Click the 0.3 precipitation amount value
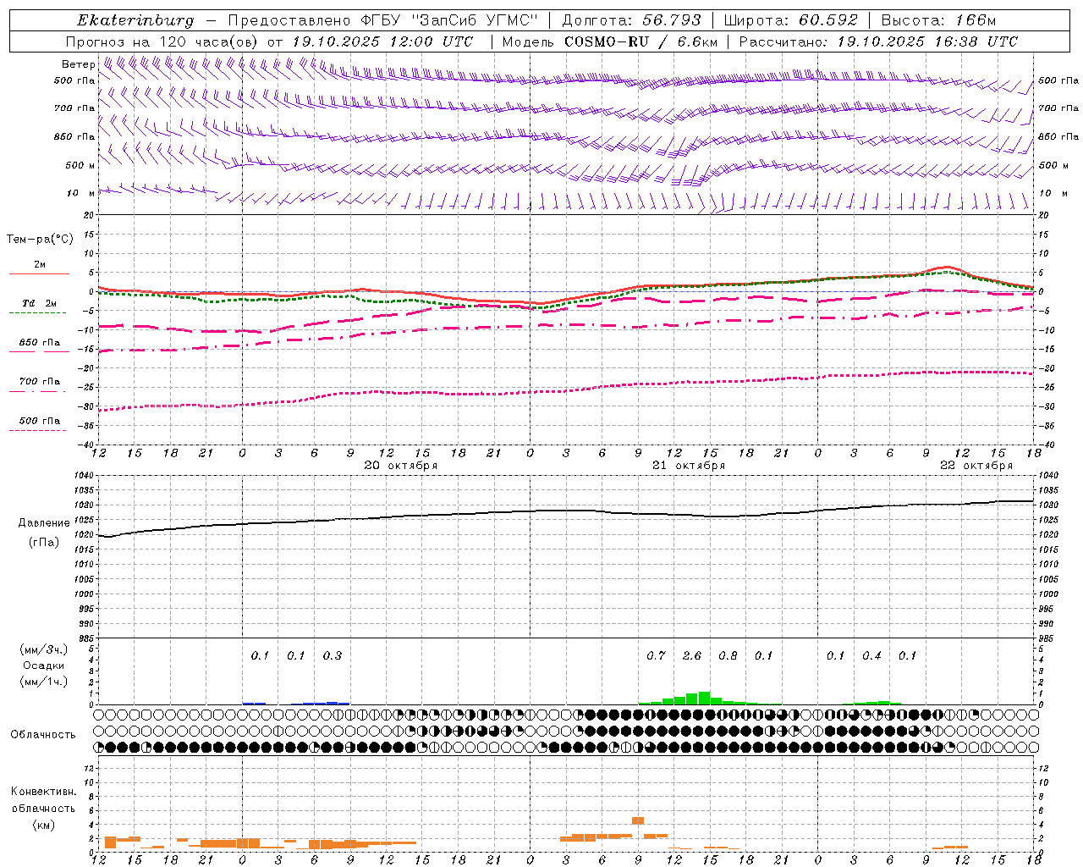Image resolution: width=1083 pixels, height=867 pixels. tap(333, 655)
